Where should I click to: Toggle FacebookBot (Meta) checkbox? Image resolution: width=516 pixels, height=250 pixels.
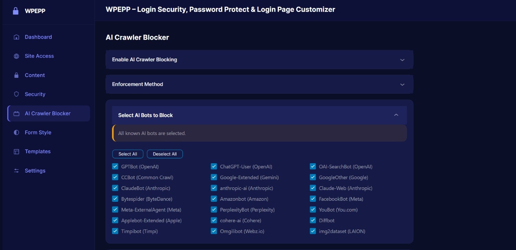tap(313, 199)
